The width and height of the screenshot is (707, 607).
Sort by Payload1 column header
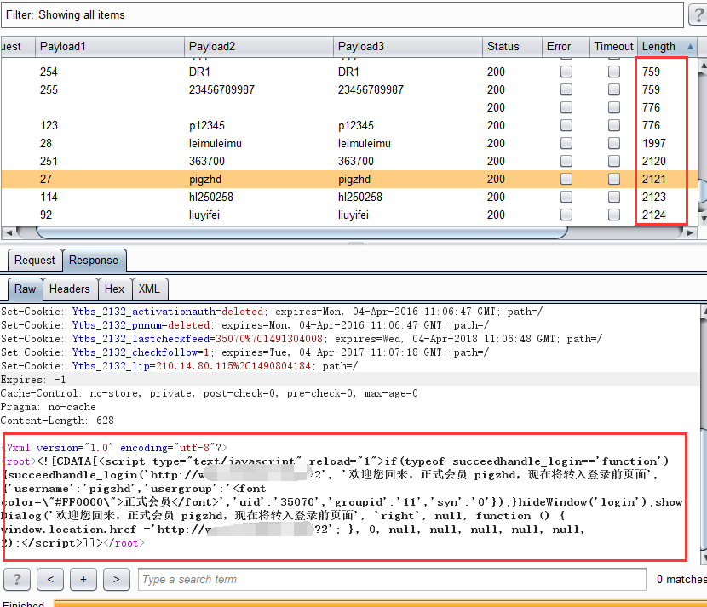[110, 47]
